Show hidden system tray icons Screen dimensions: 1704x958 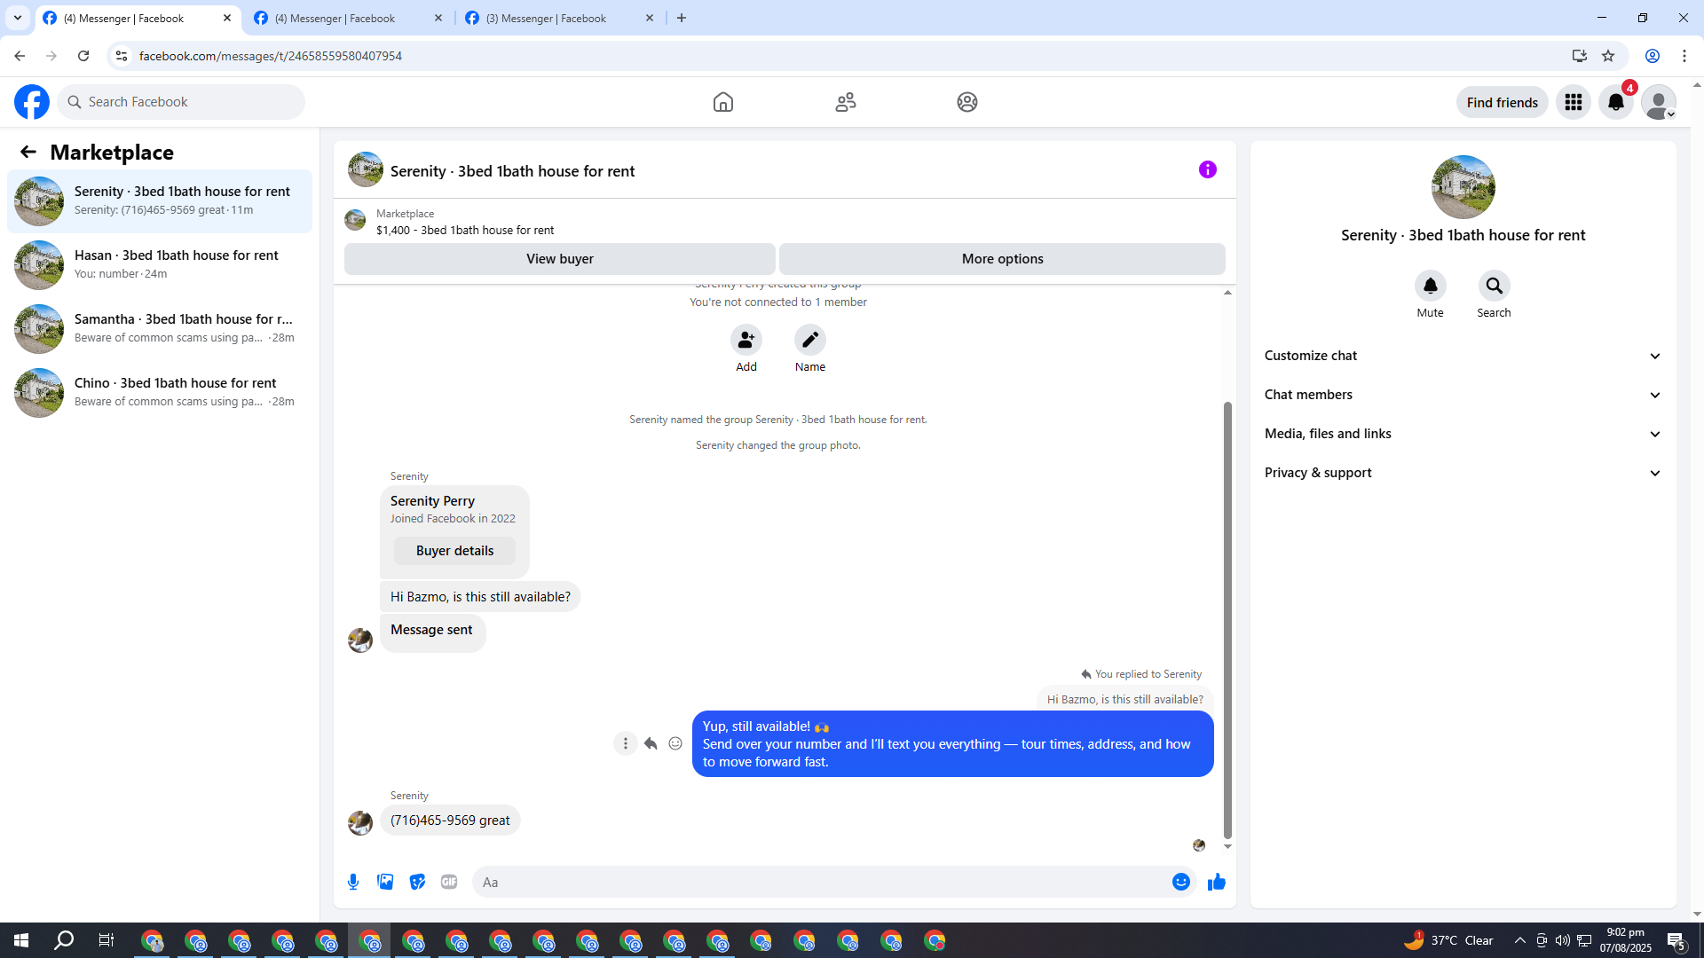coord(1520,940)
